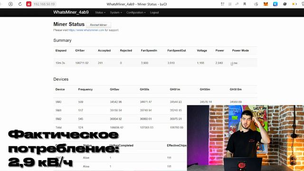Screen dimensions: 304x171
Task: Click the Voltage value 1,168
Action: pos(200,63)
